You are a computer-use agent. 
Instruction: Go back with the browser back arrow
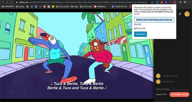coord(3,2)
